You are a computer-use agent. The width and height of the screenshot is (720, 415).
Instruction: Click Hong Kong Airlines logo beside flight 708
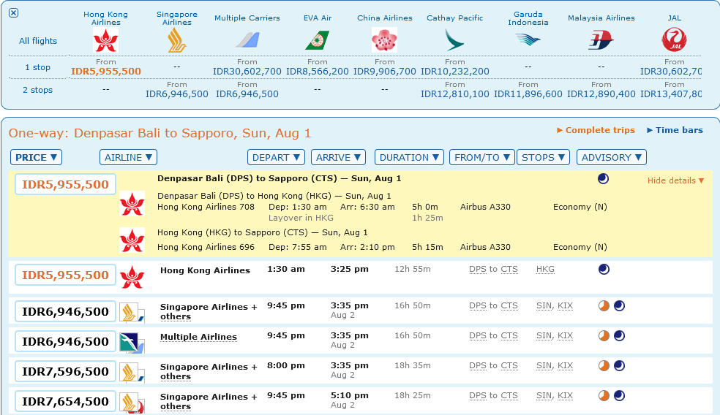(x=132, y=203)
